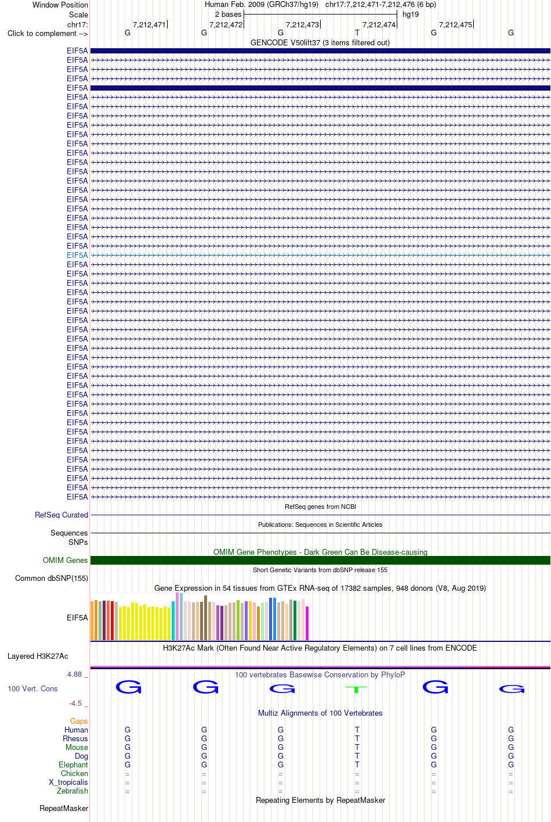Open 'Short Genetic Variants from dbSNP release 155'

coord(320,570)
